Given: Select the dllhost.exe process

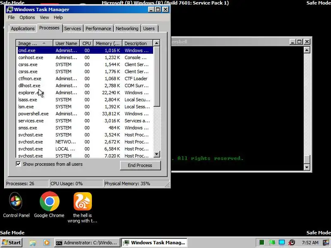Looking at the screenshot, I should coord(85,86).
